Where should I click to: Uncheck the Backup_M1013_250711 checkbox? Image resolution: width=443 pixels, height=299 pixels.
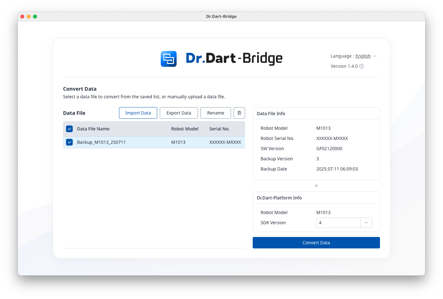69,142
